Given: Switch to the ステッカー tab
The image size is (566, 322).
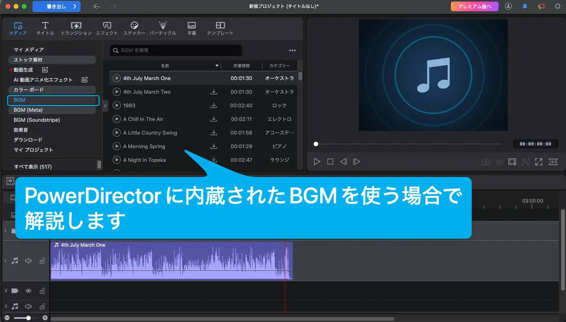Looking at the screenshot, I should pos(134,28).
